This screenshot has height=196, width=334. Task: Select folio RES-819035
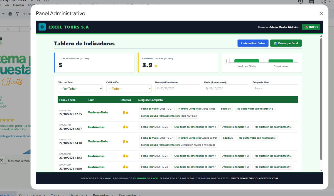click(65, 165)
